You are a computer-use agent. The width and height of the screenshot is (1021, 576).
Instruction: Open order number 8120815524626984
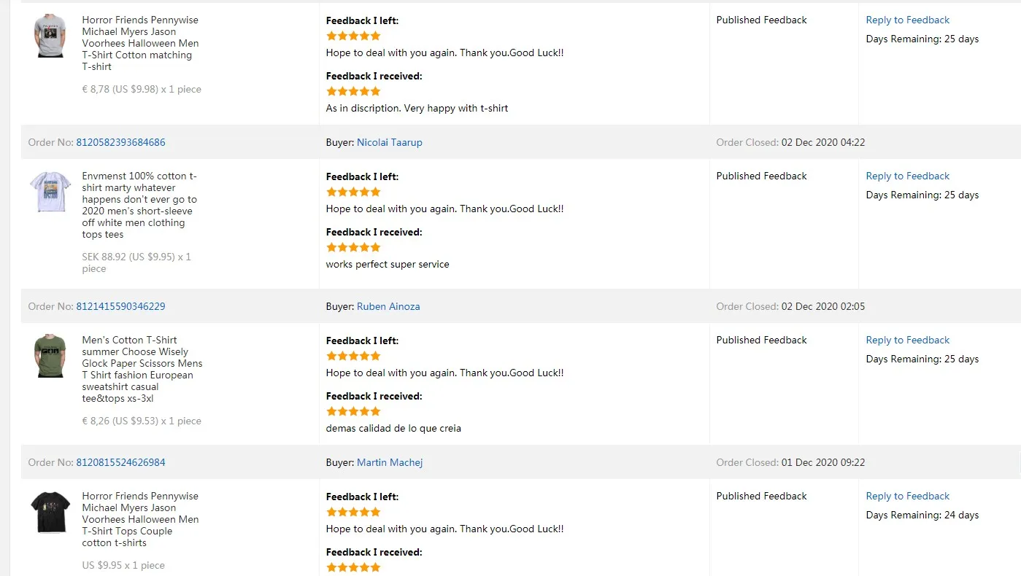pyautogui.click(x=120, y=462)
